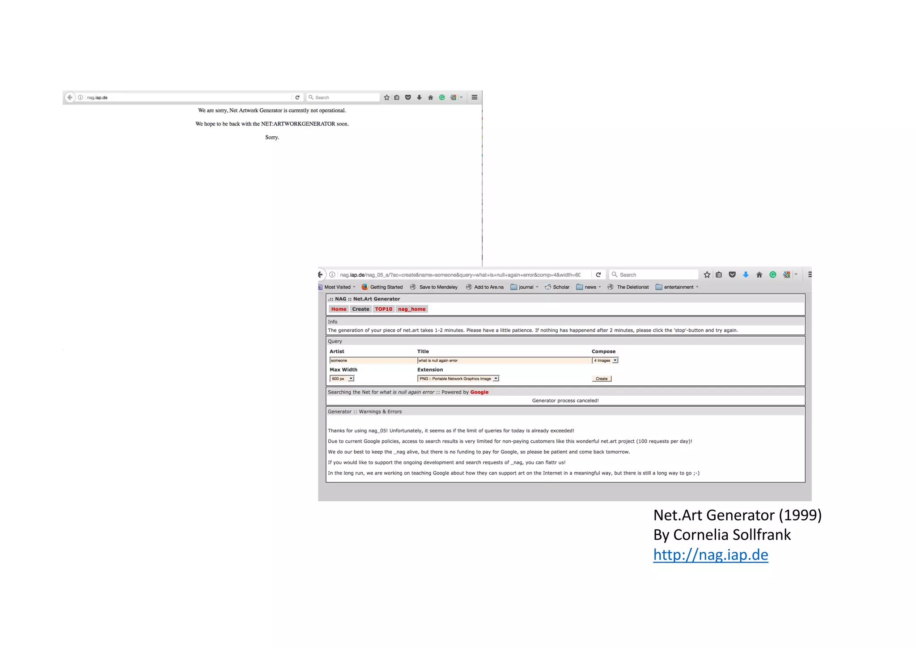Open colorful extension icon in upper browser

click(454, 97)
